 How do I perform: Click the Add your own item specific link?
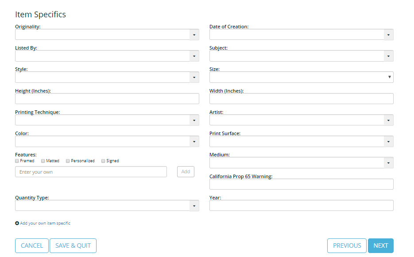point(45,223)
